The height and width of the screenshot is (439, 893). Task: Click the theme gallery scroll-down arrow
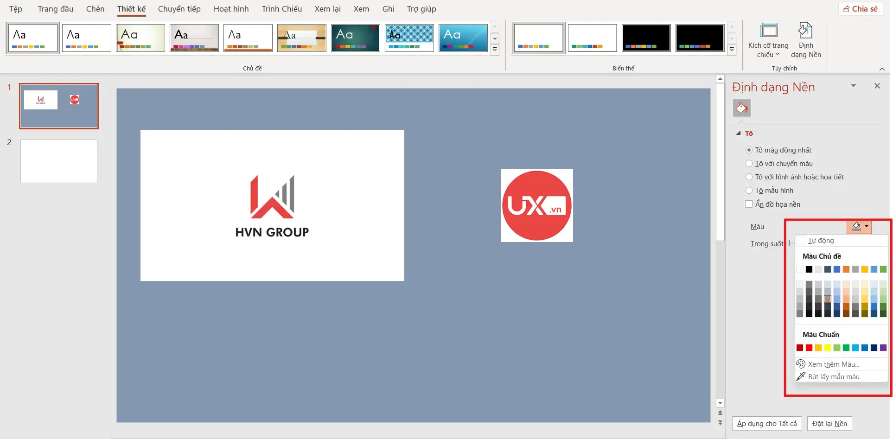click(495, 38)
